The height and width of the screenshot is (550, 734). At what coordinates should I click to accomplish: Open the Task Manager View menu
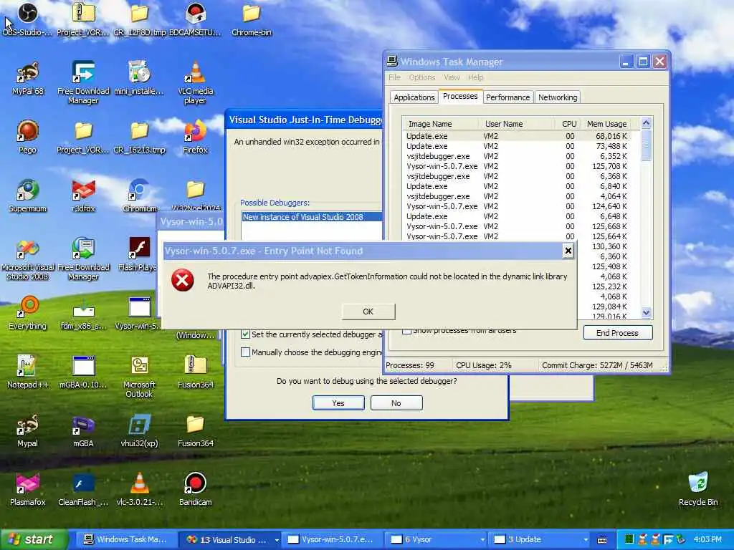pyautogui.click(x=452, y=77)
